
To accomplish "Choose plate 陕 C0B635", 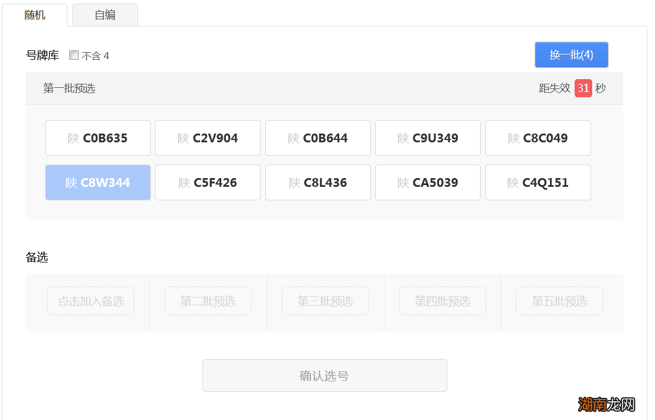I will coord(98,138).
